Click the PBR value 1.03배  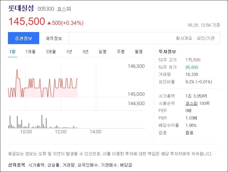point(191,118)
